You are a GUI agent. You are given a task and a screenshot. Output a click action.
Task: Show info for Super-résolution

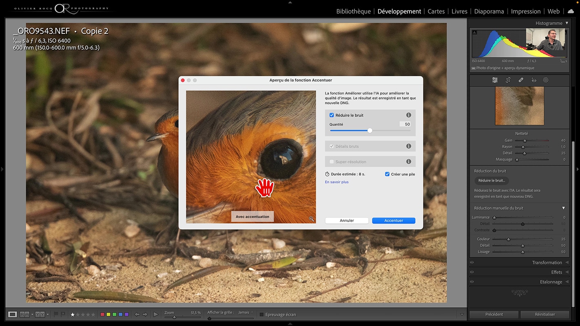pyautogui.click(x=409, y=162)
